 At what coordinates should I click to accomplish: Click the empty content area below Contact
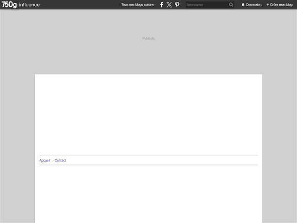click(148, 193)
